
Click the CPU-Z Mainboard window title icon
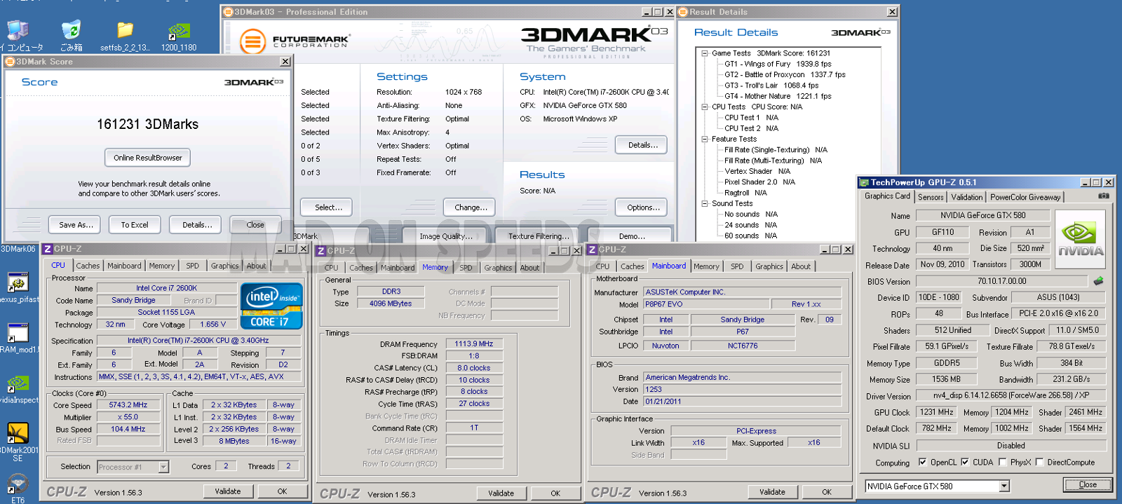tap(593, 250)
